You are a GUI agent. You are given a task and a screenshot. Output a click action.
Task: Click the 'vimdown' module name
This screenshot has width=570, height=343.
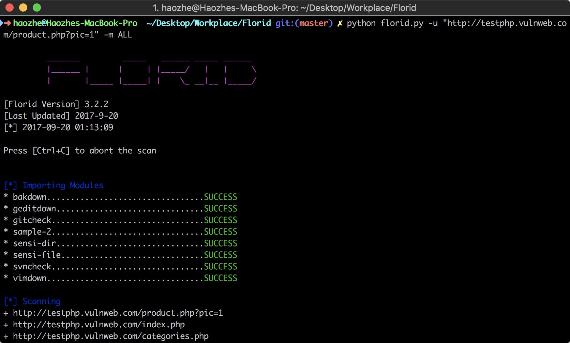pos(30,278)
